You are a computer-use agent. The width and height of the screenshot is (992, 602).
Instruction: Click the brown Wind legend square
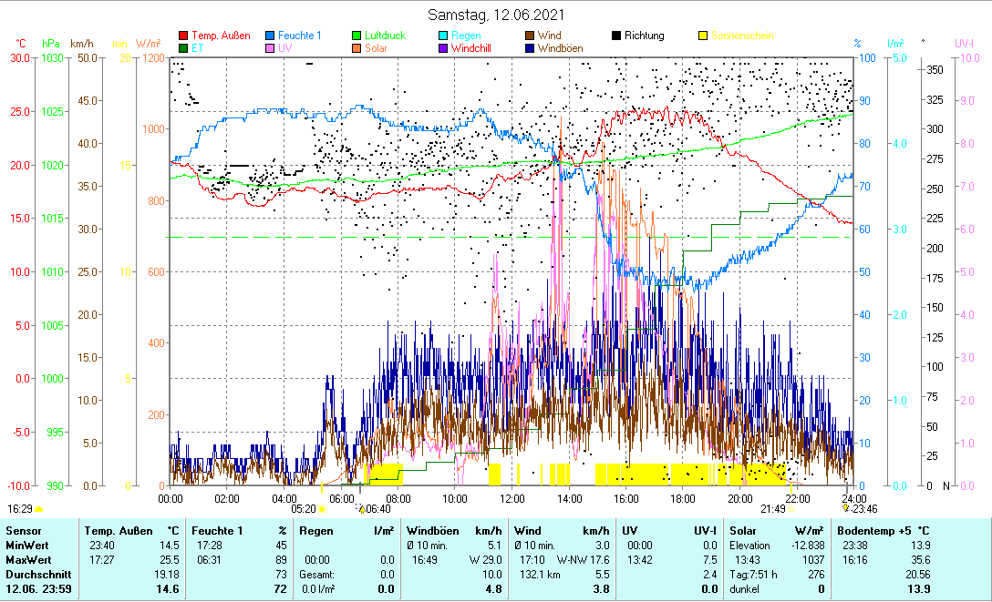coord(529,36)
